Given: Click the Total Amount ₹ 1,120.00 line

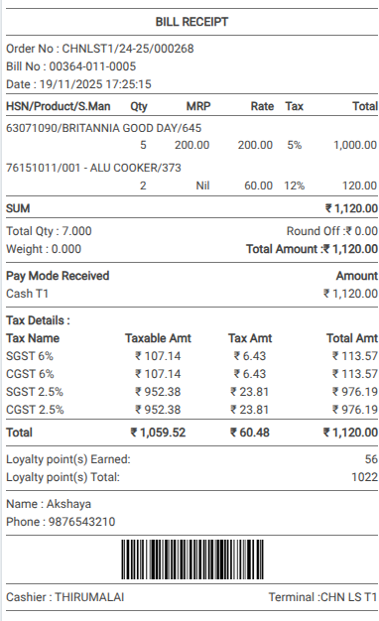Looking at the screenshot, I should [312, 249].
